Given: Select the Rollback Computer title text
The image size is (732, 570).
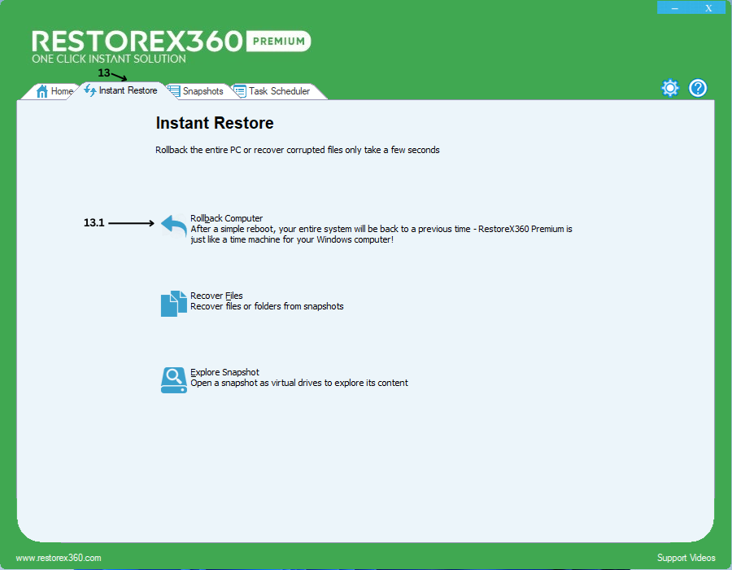Looking at the screenshot, I should 226,218.
